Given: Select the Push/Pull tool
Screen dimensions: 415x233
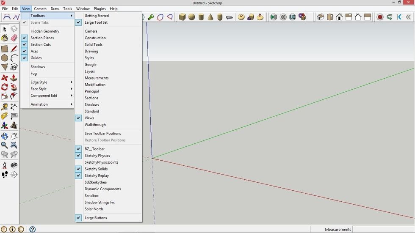Looking at the screenshot, I should coord(14,78).
